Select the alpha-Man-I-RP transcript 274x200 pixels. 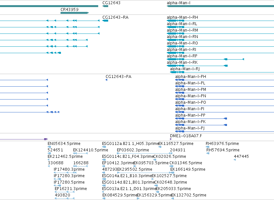pos(182,56)
